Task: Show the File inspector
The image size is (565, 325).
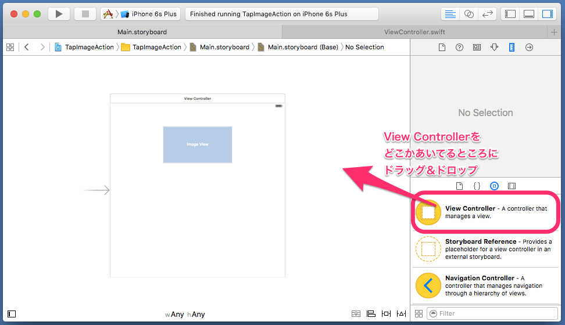Action: (442, 47)
